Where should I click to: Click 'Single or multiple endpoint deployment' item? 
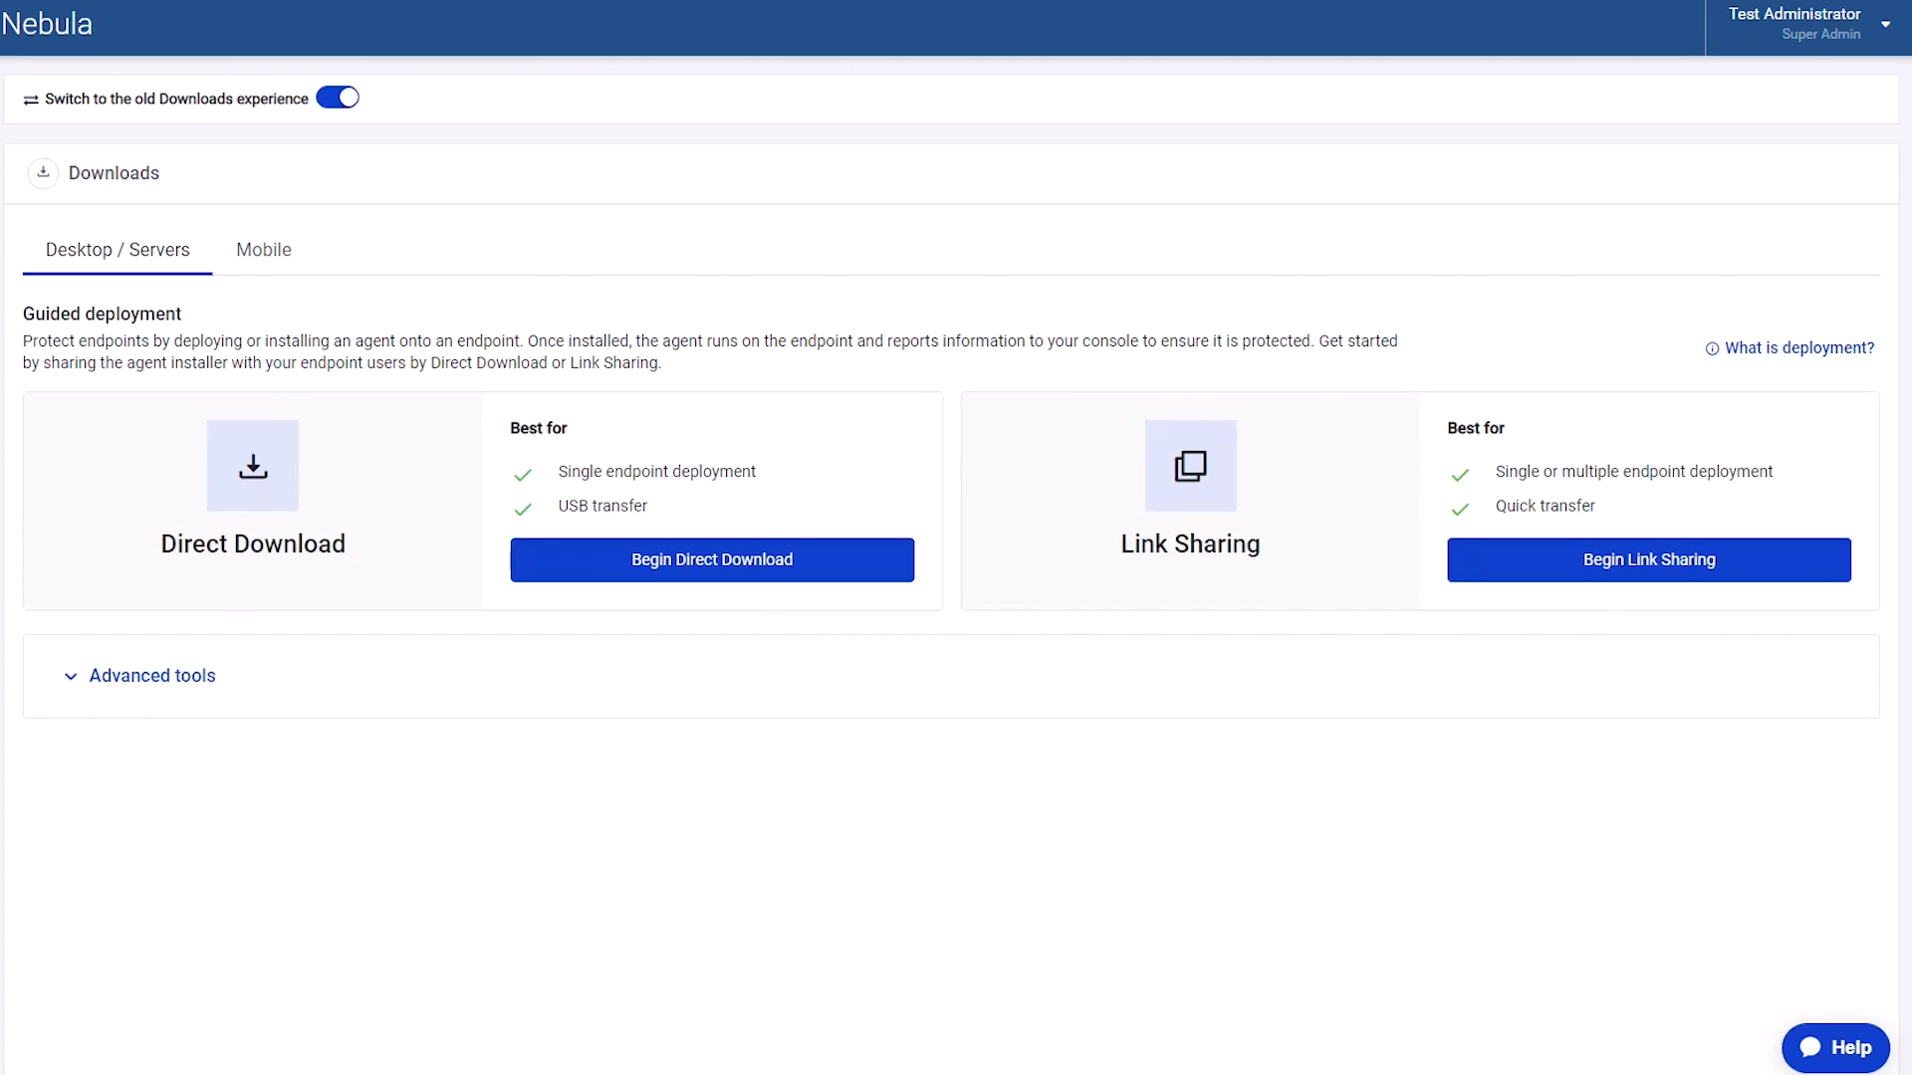click(x=1634, y=472)
